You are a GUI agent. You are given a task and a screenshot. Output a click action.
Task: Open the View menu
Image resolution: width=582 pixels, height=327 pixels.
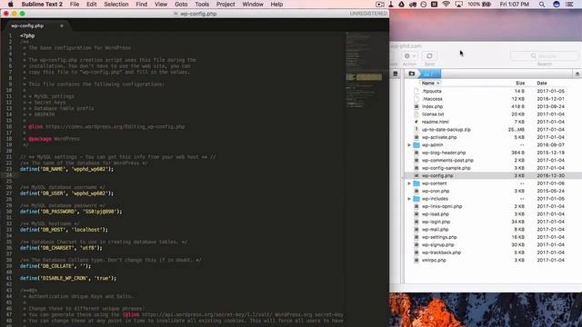tap(161, 5)
